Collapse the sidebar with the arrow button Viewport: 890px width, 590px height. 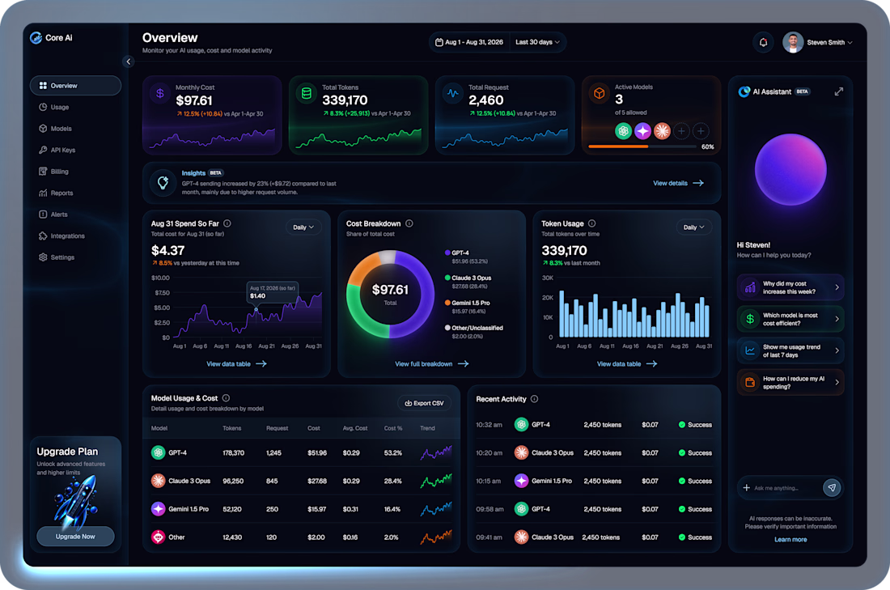(129, 62)
